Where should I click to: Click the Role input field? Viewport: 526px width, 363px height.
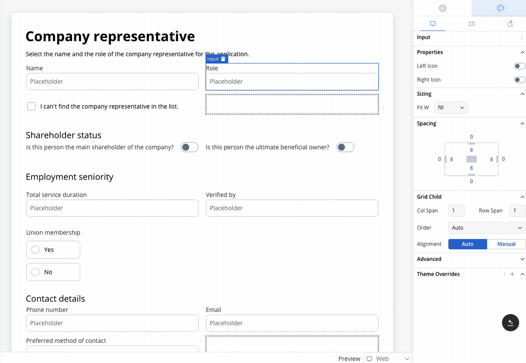(x=292, y=81)
